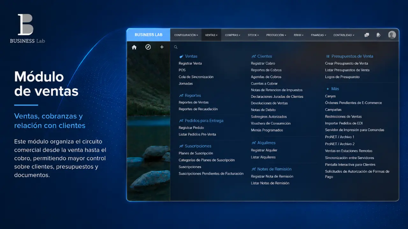Open ProNET / Archivo 2
This screenshot has height=229, width=408.
point(340,144)
